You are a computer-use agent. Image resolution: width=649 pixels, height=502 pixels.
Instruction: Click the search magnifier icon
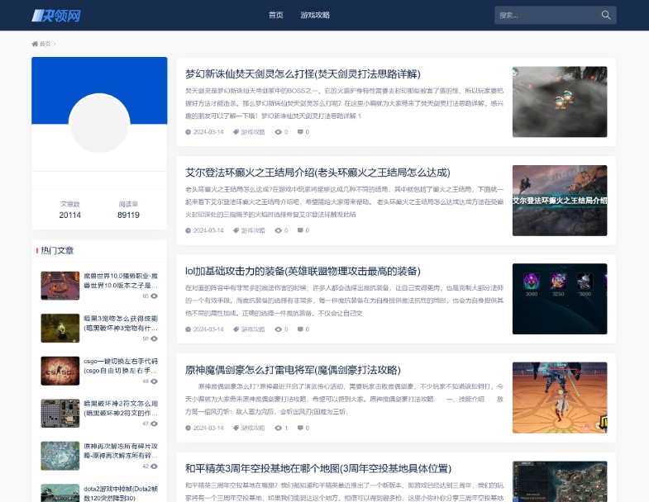(605, 16)
